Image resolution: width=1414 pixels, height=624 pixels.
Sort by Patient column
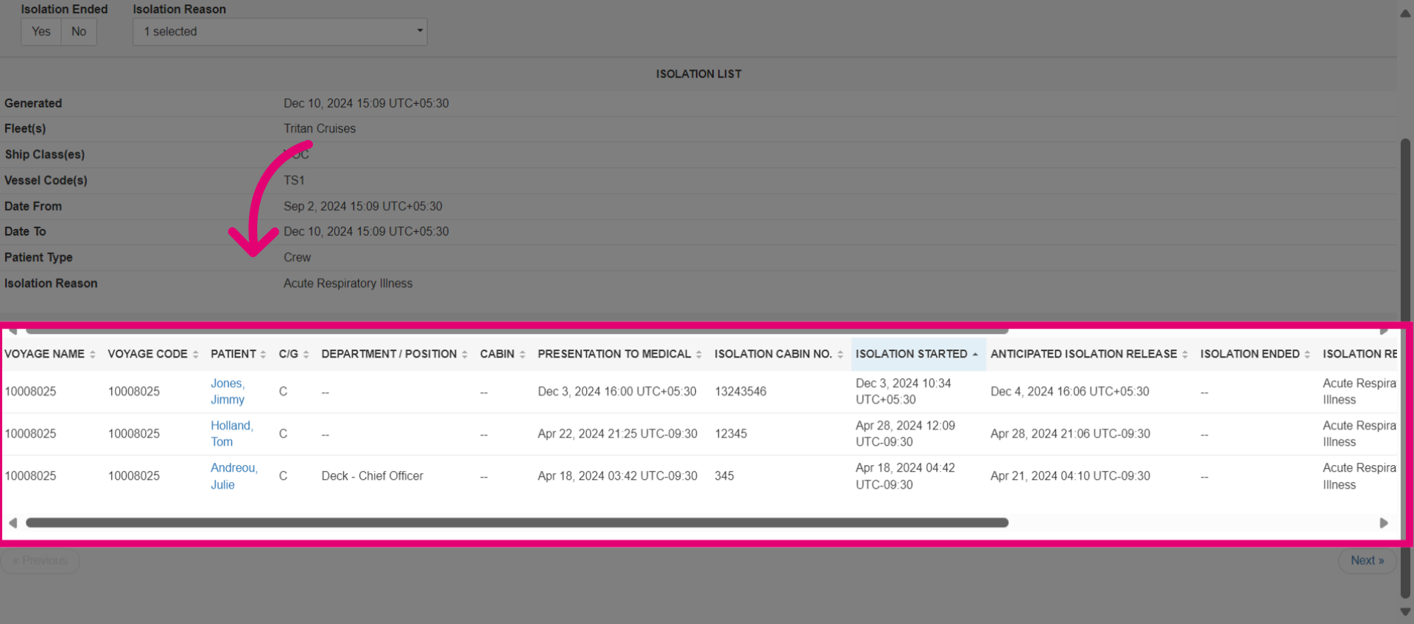pyautogui.click(x=238, y=354)
